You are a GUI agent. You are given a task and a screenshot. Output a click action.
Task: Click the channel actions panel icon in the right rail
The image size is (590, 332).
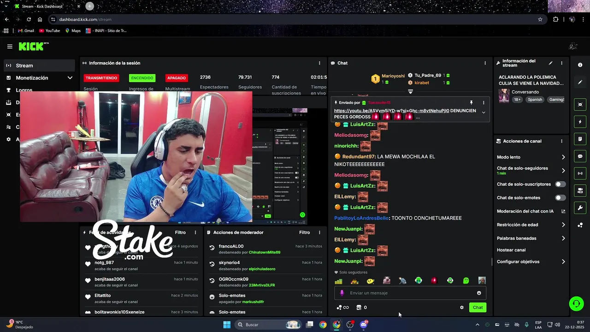pyautogui.click(x=580, y=190)
